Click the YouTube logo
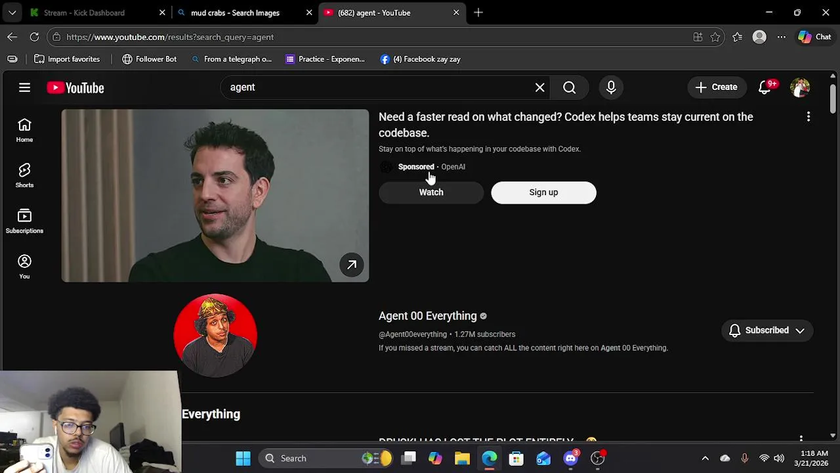Screen dimensions: 840x473 pyautogui.click(x=75, y=88)
